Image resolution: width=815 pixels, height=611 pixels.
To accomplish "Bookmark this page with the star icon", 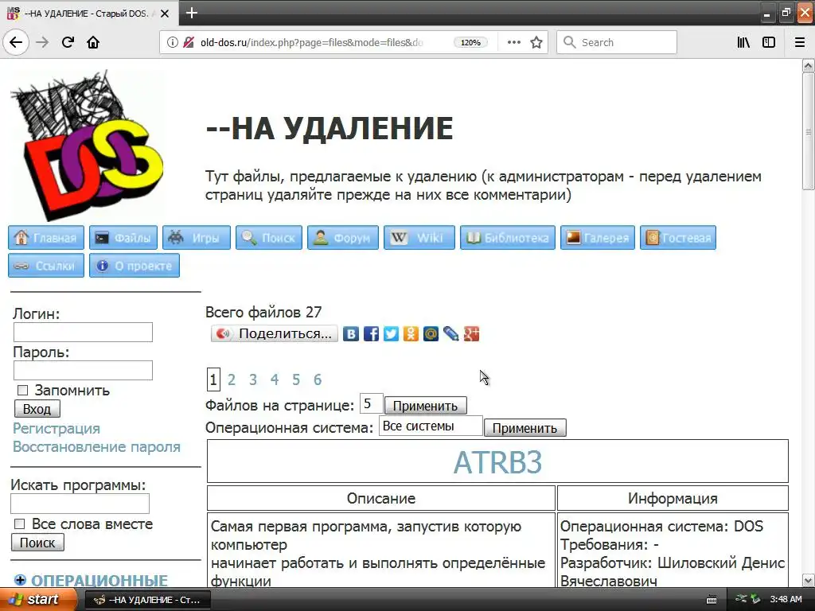I will click(x=536, y=42).
